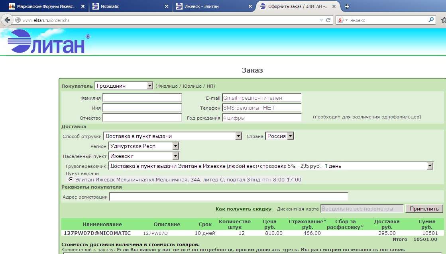The height and width of the screenshot is (254, 446).
Task: Close the Nicomatic tab
Action: 167,6
